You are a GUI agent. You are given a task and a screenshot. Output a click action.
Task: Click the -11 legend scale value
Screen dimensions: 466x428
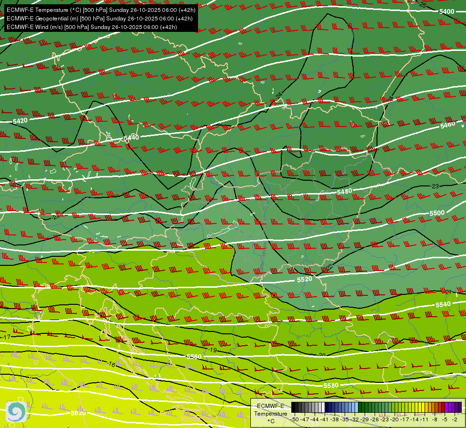coord(425,419)
